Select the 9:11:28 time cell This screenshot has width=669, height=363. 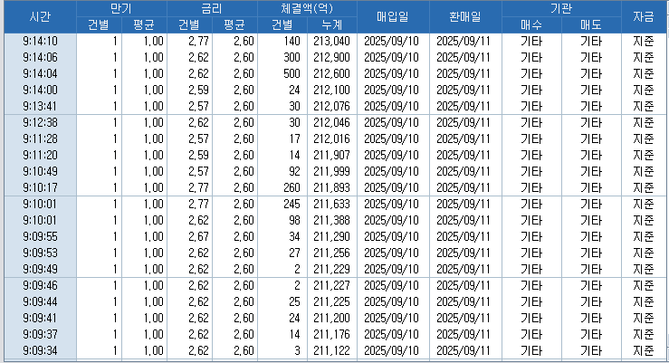pyautogui.click(x=40, y=139)
